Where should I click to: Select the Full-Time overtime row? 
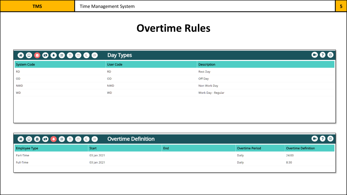(174, 162)
